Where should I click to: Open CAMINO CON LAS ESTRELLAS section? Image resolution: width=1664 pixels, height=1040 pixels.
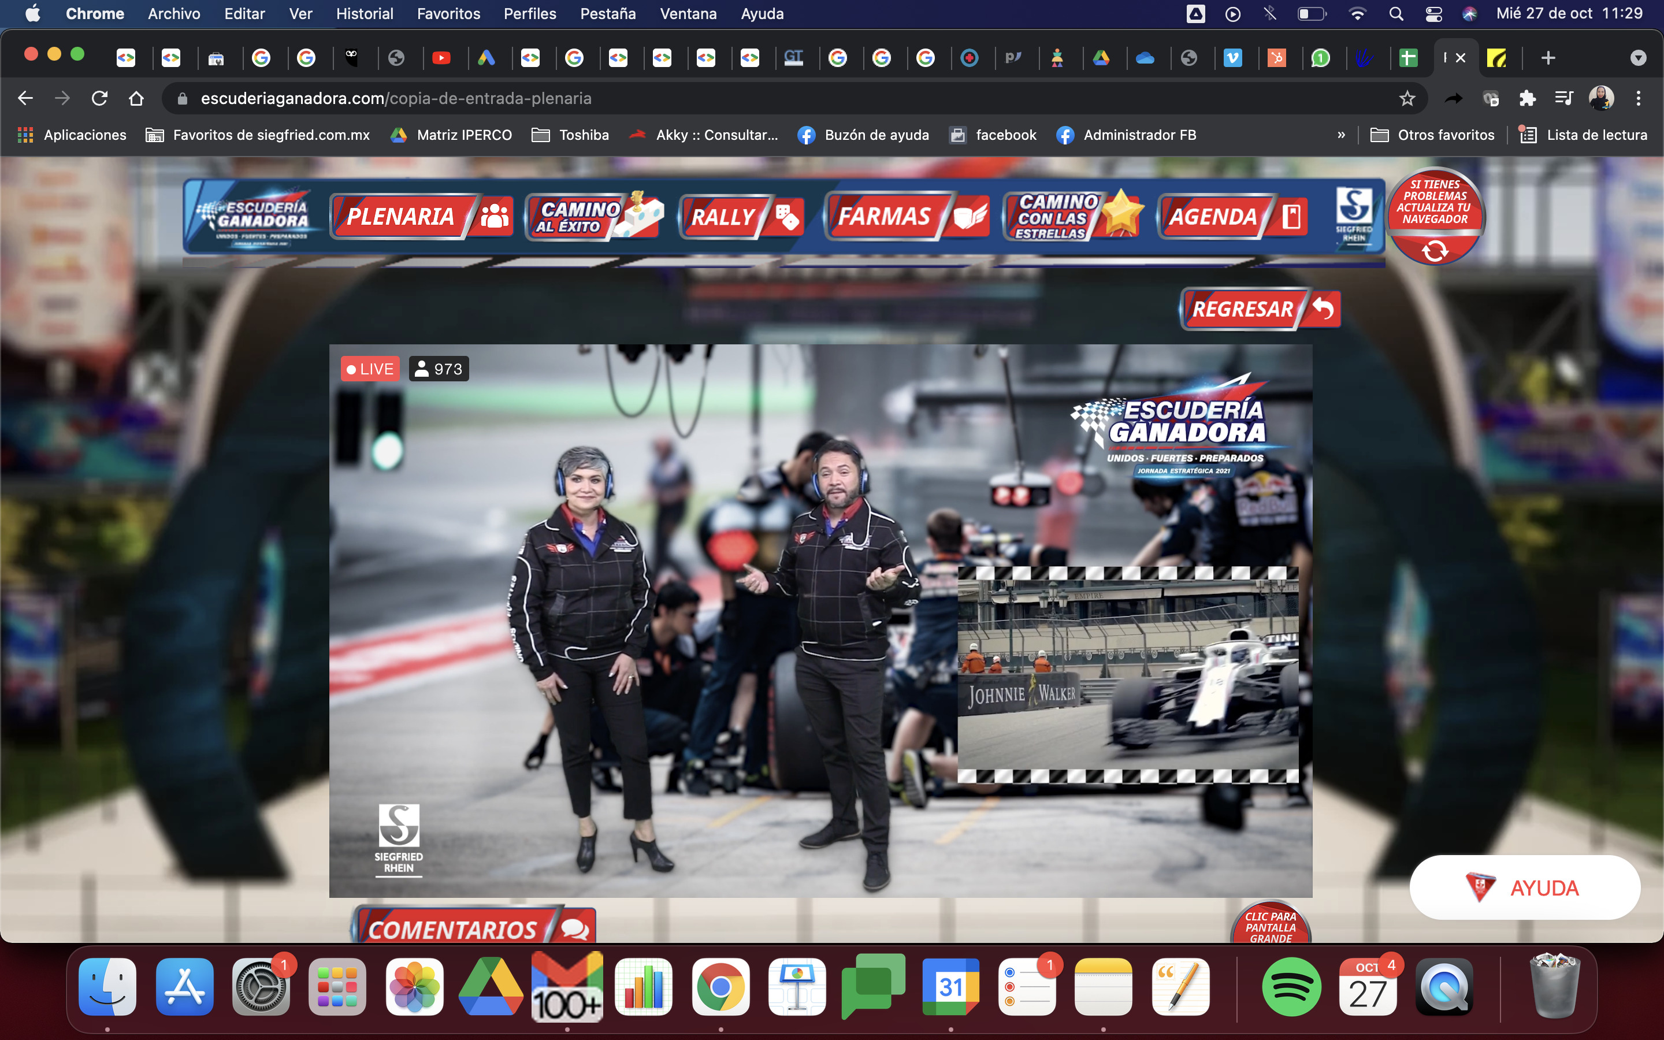pyautogui.click(x=1073, y=216)
